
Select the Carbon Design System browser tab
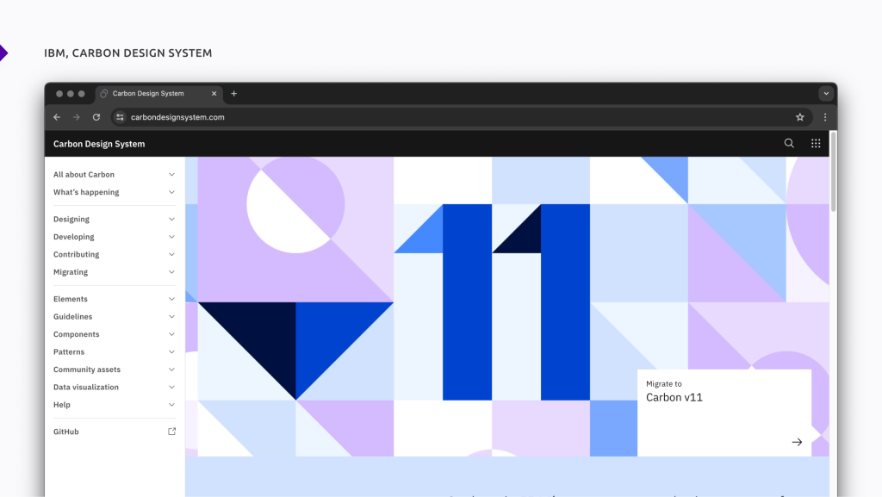159,93
